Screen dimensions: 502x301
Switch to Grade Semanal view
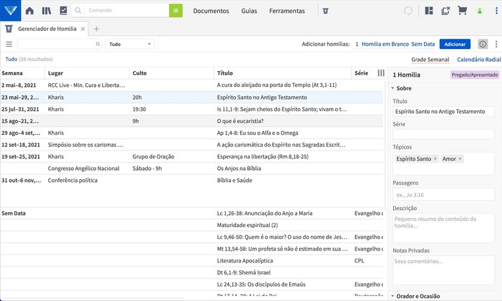click(430, 60)
